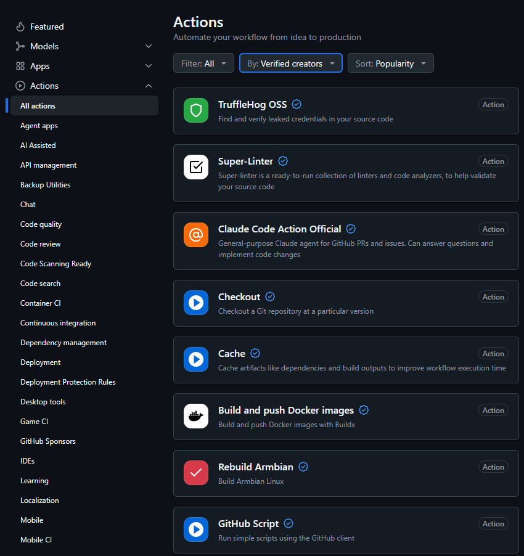Click verified badge beside Claude Code Action Official
The width and height of the screenshot is (524, 556).
(x=351, y=229)
